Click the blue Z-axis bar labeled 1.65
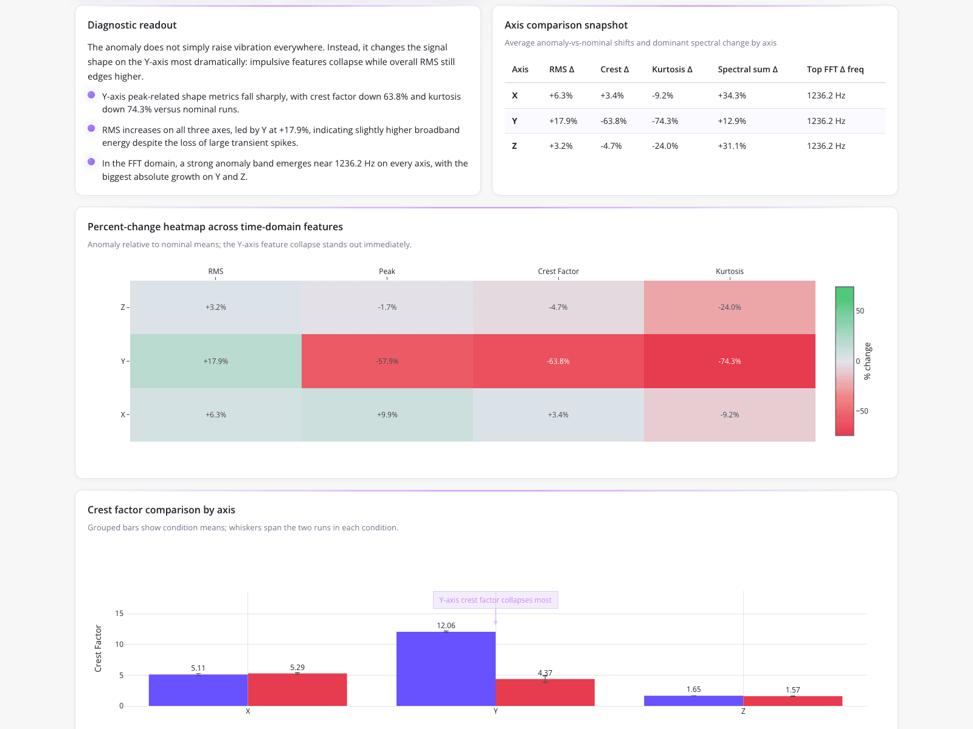The height and width of the screenshot is (729, 973). coord(694,701)
